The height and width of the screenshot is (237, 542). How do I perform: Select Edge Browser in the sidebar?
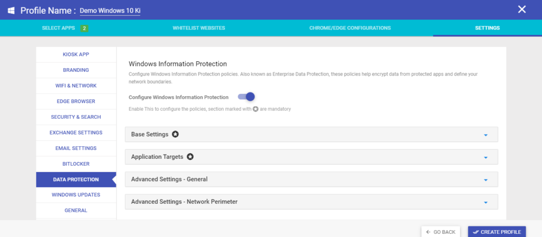pos(76,101)
